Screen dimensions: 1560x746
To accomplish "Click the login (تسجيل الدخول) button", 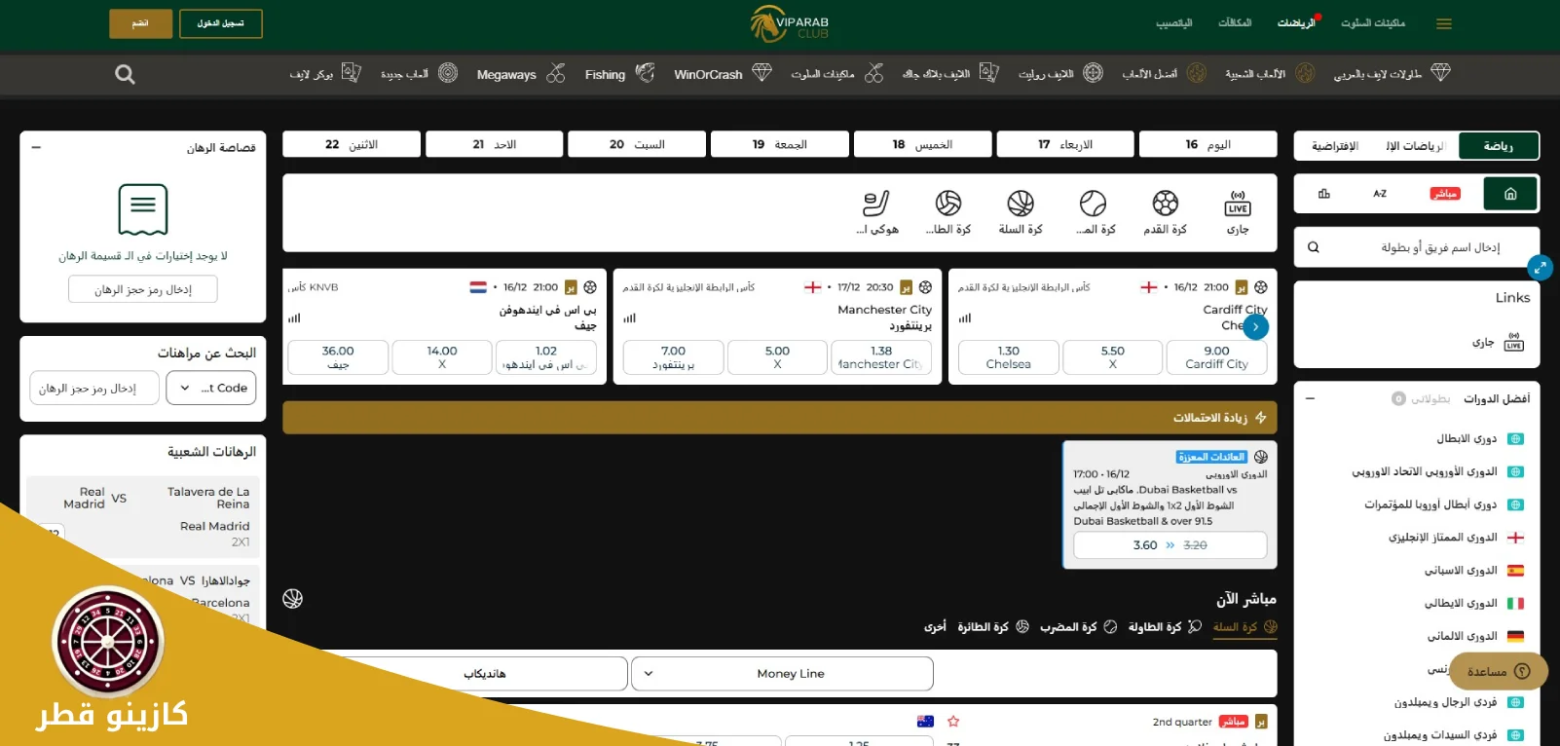I will pyautogui.click(x=221, y=23).
